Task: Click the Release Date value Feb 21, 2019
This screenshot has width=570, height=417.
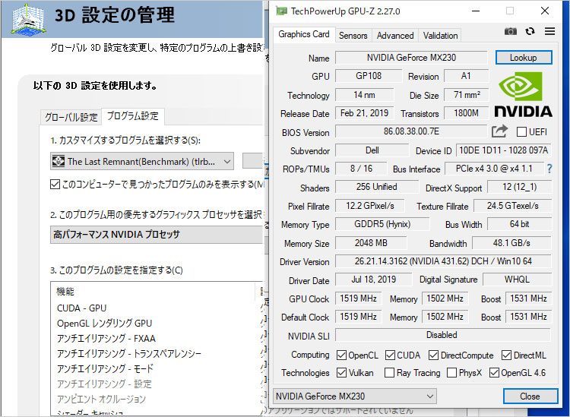Action: [x=364, y=113]
